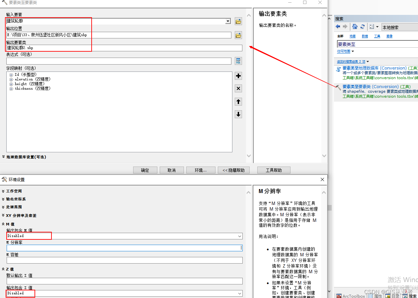The width and height of the screenshot is (418, 298).
Task: Select elevation (双精度) field row
Action: (33, 79)
